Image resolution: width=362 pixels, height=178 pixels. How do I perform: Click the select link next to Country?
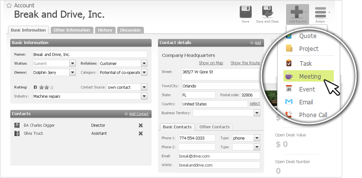point(255,103)
